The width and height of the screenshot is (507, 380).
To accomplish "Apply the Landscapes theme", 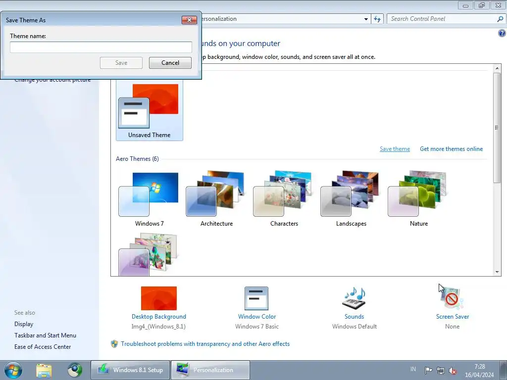I will [x=351, y=199].
